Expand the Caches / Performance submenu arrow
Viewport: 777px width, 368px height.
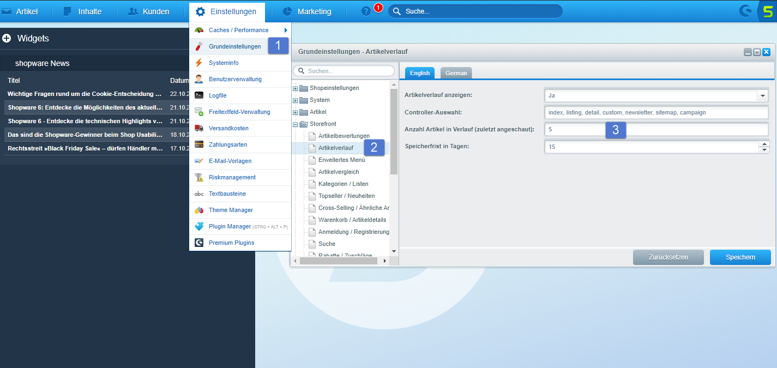(x=286, y=30)
